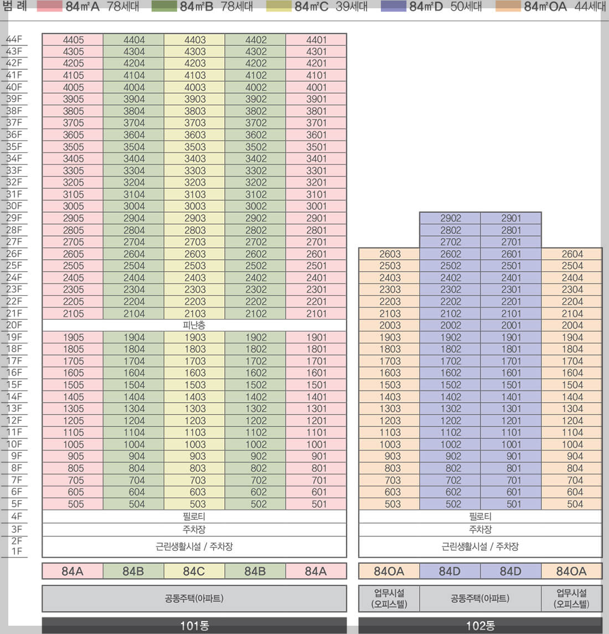Viewport: 609px width, 634px height.
Task: Click '주차장' row in the 102동 chart
Action: [x=481, y=529]
